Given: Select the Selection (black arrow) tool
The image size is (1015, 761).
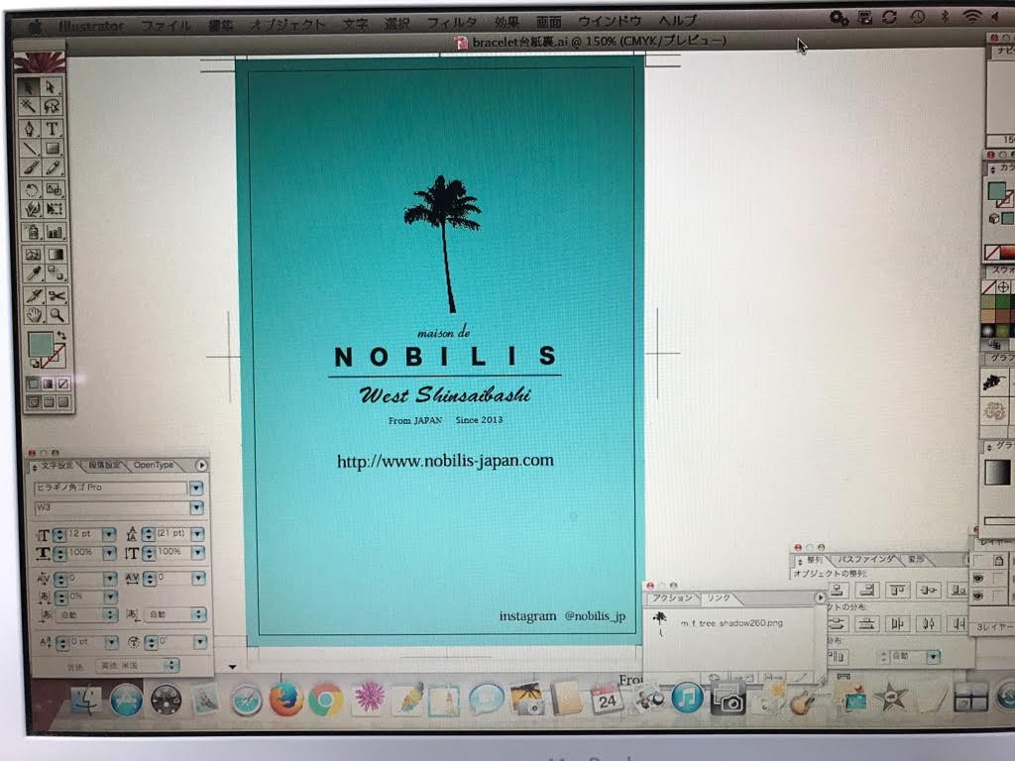Looking at the screenshot, I should 29,87.
